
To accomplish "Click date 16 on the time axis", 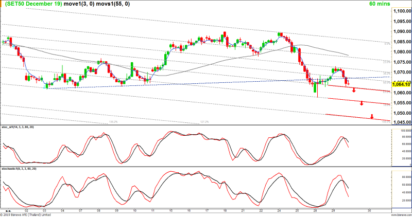I will (189, 210).
